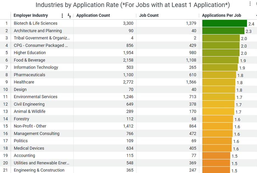Open Employer Industry column options menu
257x173 pixels.
tap(62, 16)
